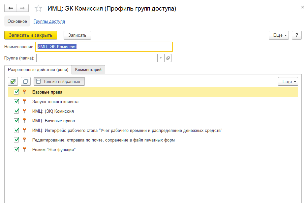Click the uncheck all roles icon
308x203 pixels.
[26, 81]
